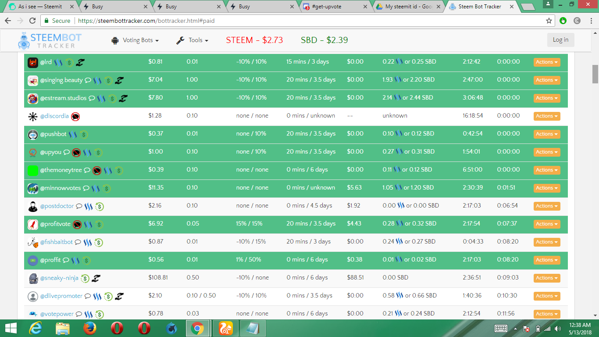Click the 'SBD – $2.39' price text
Image resolution: width=599 pixels, height=337 pixels.
point(324,40)
